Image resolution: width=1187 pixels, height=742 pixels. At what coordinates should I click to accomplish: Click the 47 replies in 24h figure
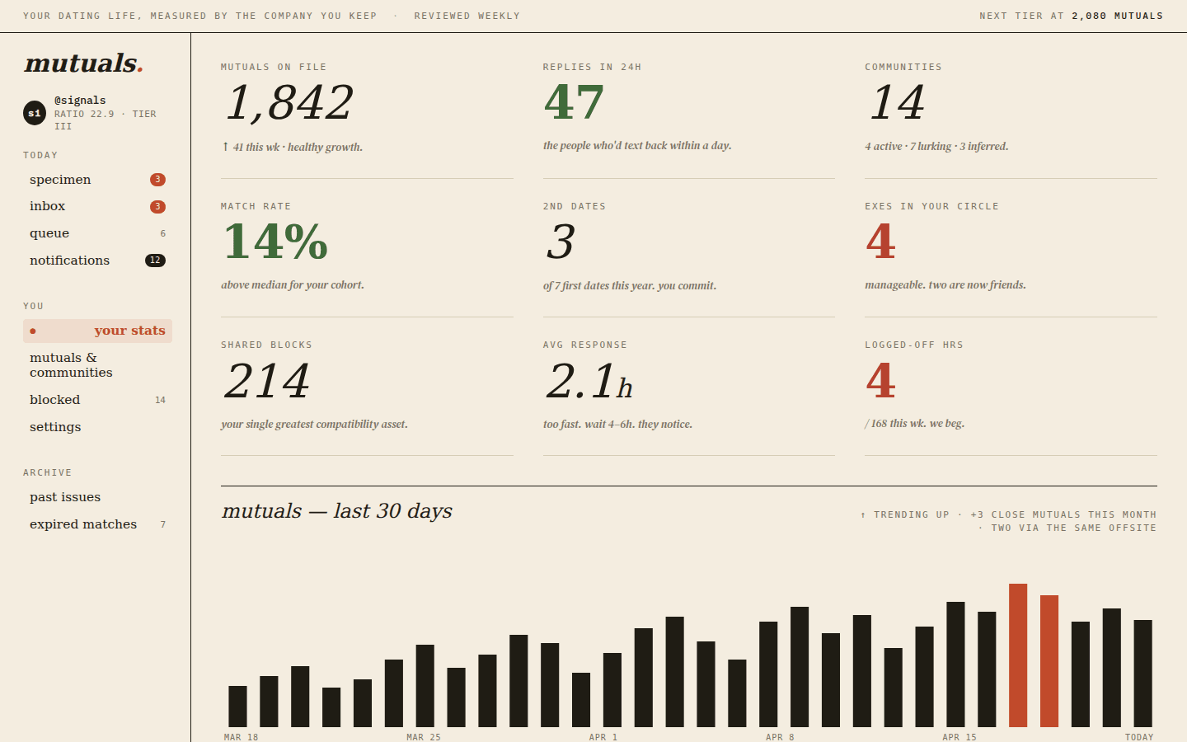click(x=574, y=102)
